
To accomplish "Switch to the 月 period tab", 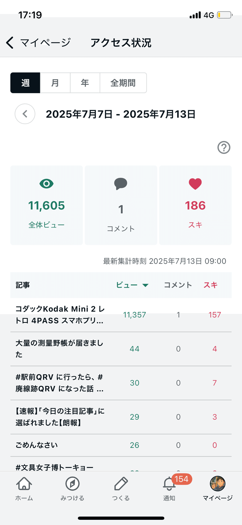I will [55, 83].
